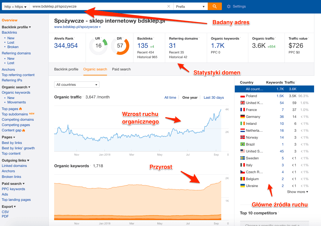Click the 31 referring domains count
The width and height of the screenshot is (321, 226).
tap(172, 46)
